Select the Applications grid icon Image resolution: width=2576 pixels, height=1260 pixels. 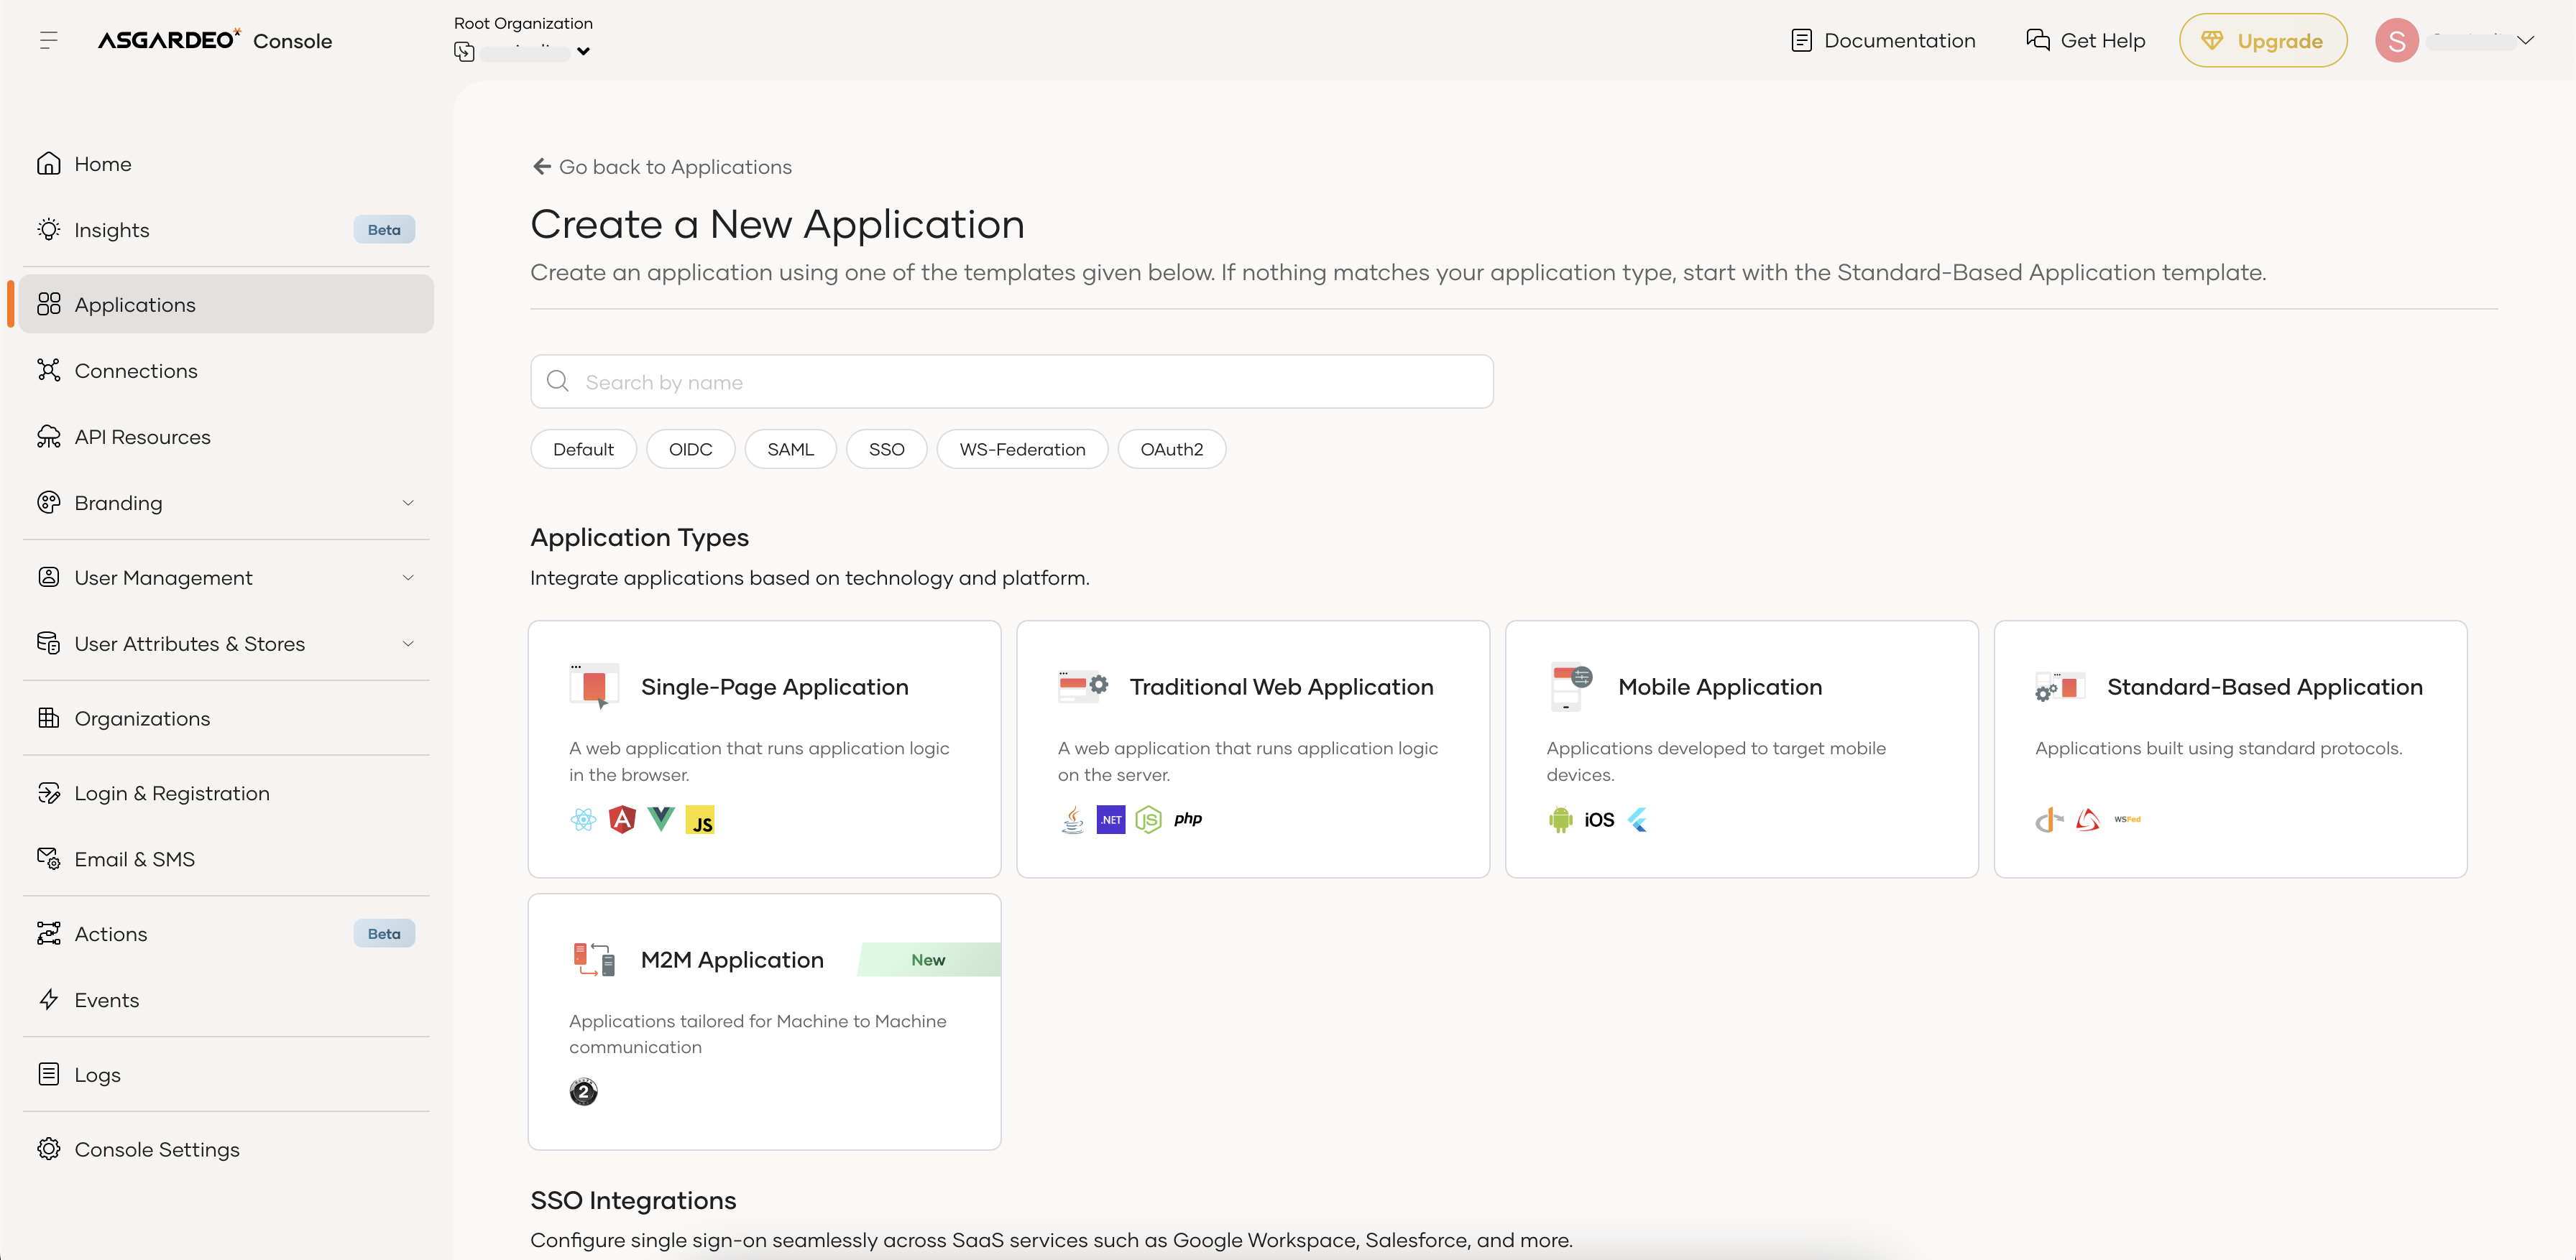(49, 305)
